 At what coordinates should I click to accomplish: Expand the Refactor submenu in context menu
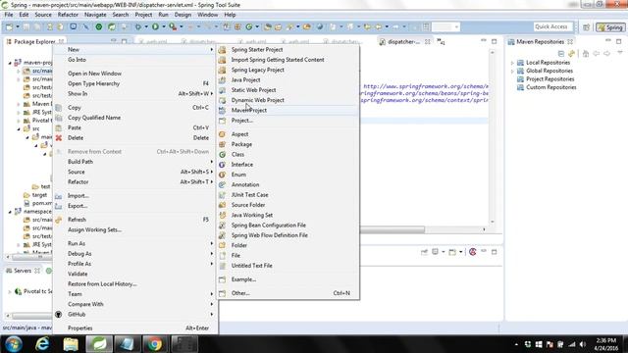click(x=135, y=181)
